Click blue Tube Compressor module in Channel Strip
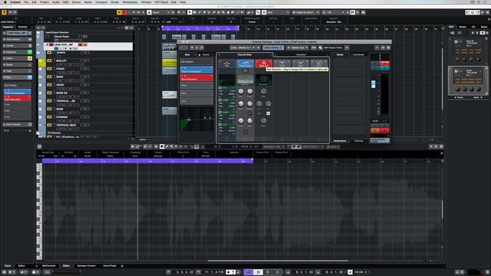491x276 pixels. pyautogui.click(x=245, y=64)
